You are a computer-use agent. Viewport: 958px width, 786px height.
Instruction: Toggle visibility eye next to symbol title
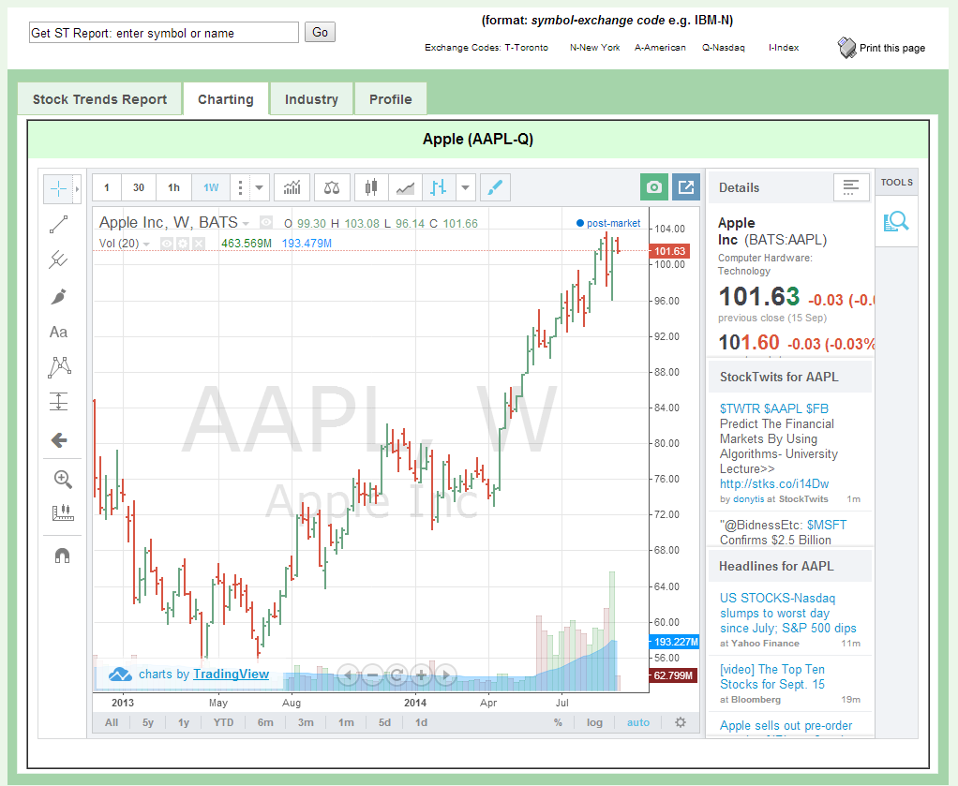[x=266, y=222]
